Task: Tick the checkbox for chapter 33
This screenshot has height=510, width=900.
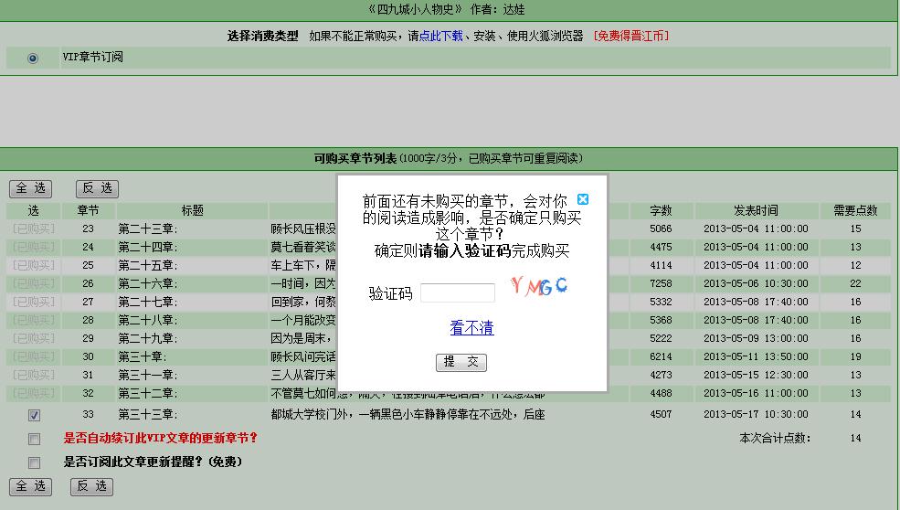Action: pyautogui.click(x=34, y=415)
